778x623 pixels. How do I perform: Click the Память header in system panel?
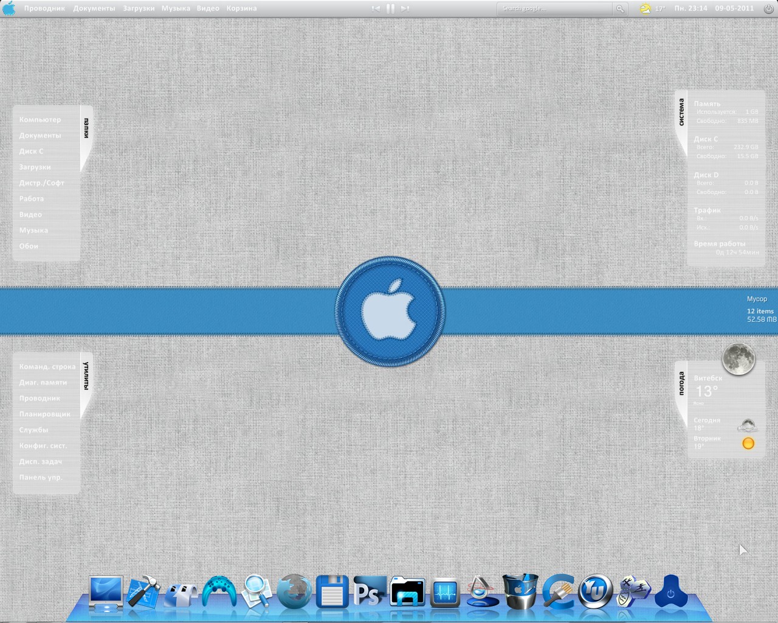(707, 104)
